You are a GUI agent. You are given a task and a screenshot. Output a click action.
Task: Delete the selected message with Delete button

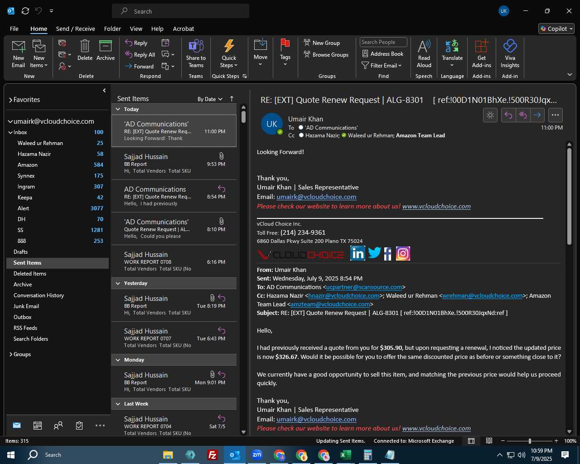[85, 50]
